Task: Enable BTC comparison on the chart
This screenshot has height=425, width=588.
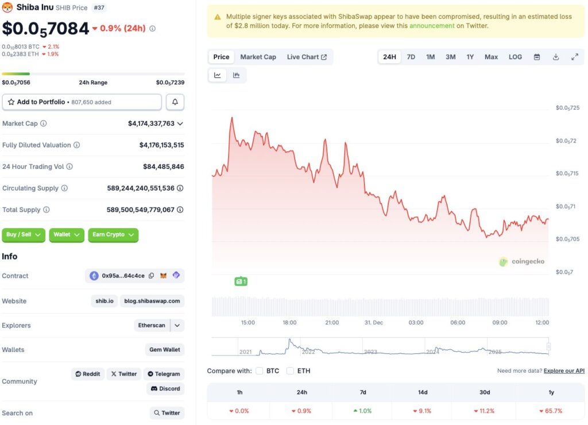Action: point(259,370)
